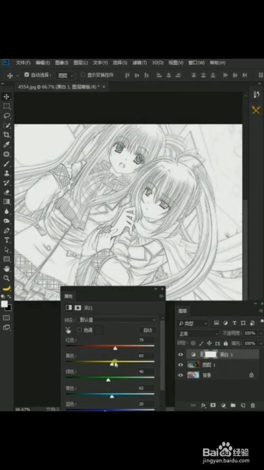The image size is (264, 470).
Task: Open the Auto-Select 图层 dropdown
Action: [65, 76]
